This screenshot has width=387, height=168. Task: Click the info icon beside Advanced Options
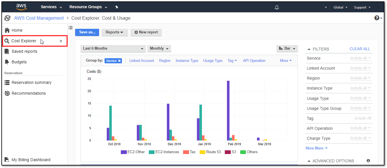[368, 161]
